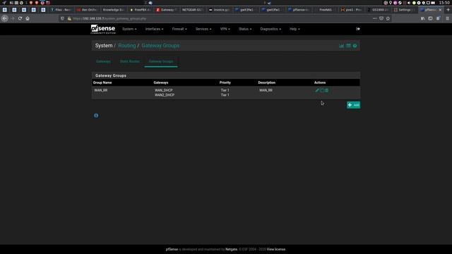Reload the current page

[20, 18]
